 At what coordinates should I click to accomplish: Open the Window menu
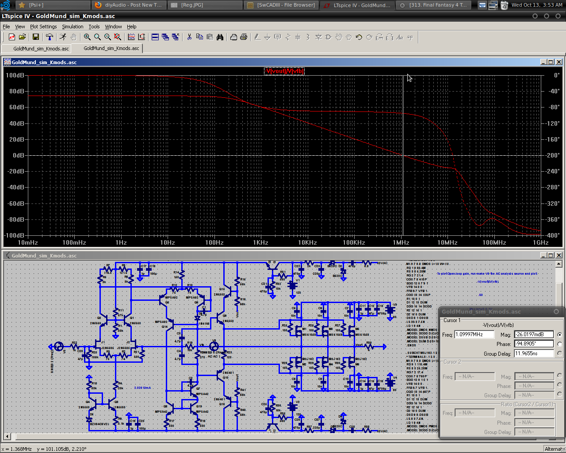(113, 27)
